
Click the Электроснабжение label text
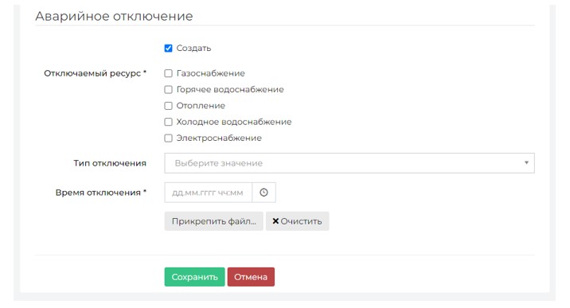click(x=219, y=138)
